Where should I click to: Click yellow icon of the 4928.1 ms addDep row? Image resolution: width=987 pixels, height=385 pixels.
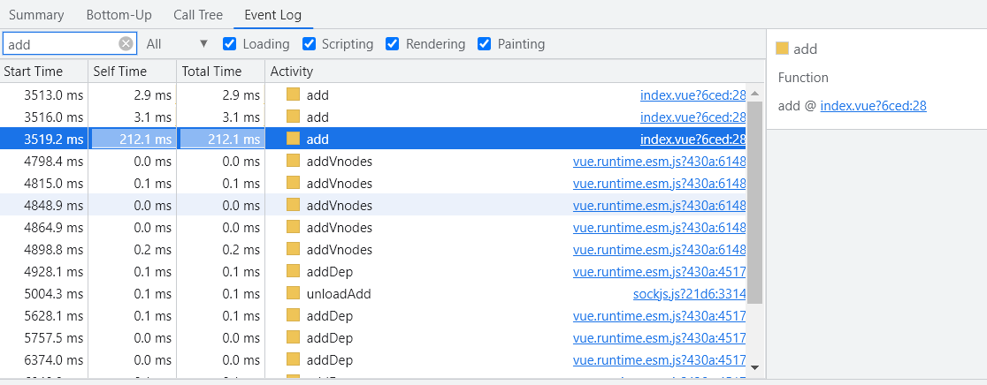293,271
